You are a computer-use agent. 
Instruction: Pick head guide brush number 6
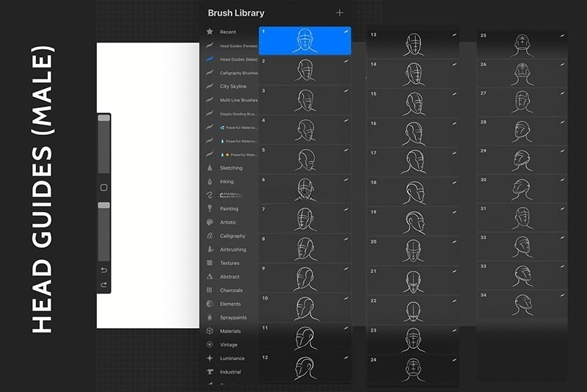click(x=305, y=189)
